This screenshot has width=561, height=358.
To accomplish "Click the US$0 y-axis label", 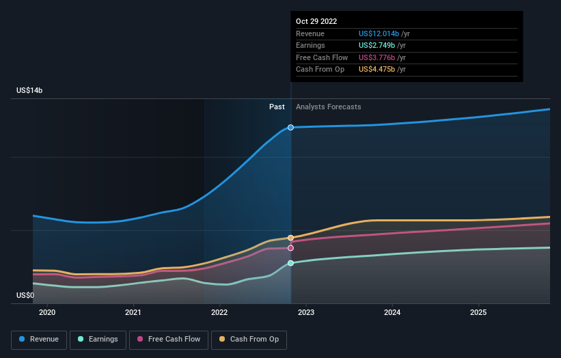I will (x=25, y=295).
